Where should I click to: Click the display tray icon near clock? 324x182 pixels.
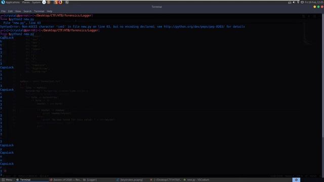302,2
